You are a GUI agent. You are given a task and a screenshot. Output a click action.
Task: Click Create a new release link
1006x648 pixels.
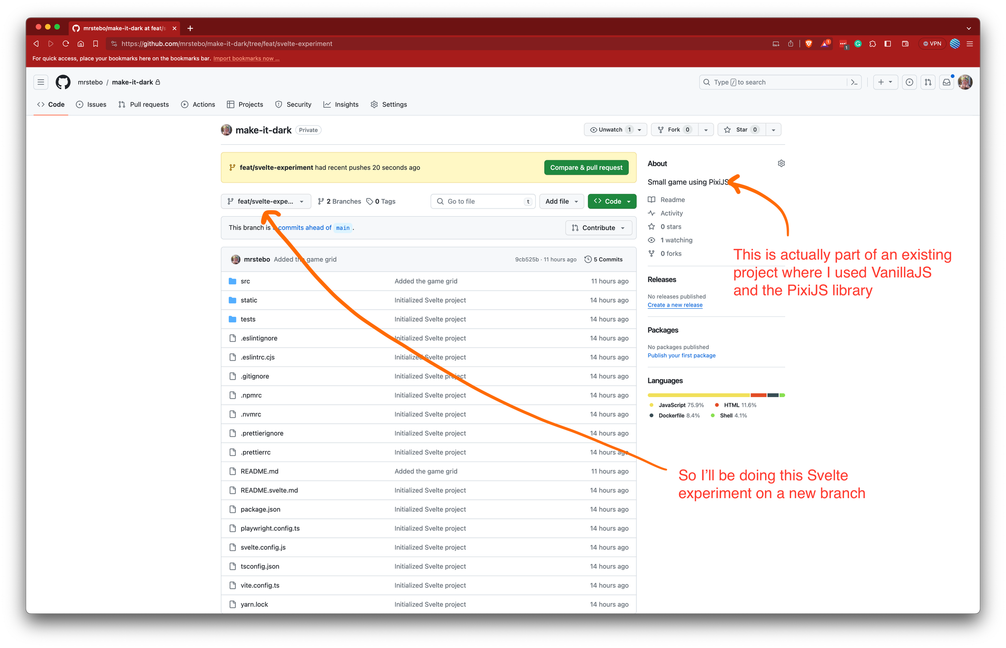click(x=675, y=305)
